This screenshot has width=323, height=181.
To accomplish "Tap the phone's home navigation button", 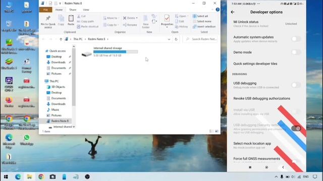I will [x=266, y=167].
